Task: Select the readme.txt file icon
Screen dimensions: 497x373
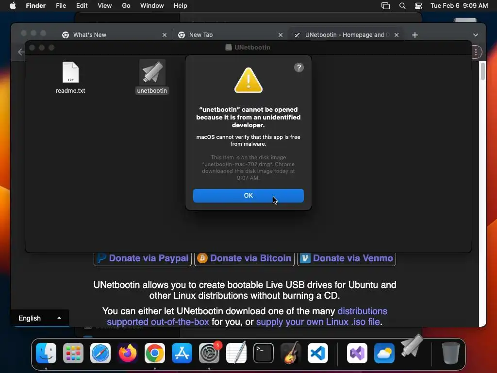Action: point(70,72)
